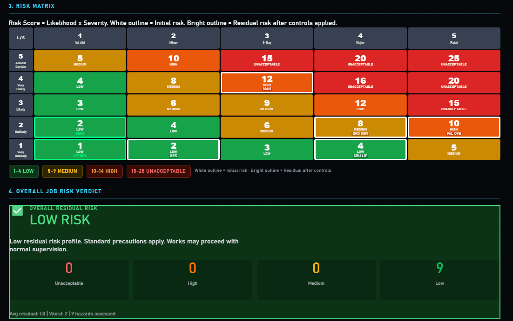The height and width of the screenshot is (321, 513).
Task: Click the 10 HIGH FAL OVE cell
Action: (x=453, y=127)
